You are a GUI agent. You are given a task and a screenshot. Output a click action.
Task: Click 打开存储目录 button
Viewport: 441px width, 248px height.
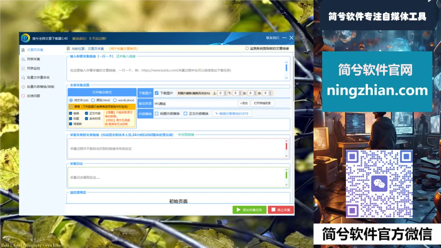262,103
